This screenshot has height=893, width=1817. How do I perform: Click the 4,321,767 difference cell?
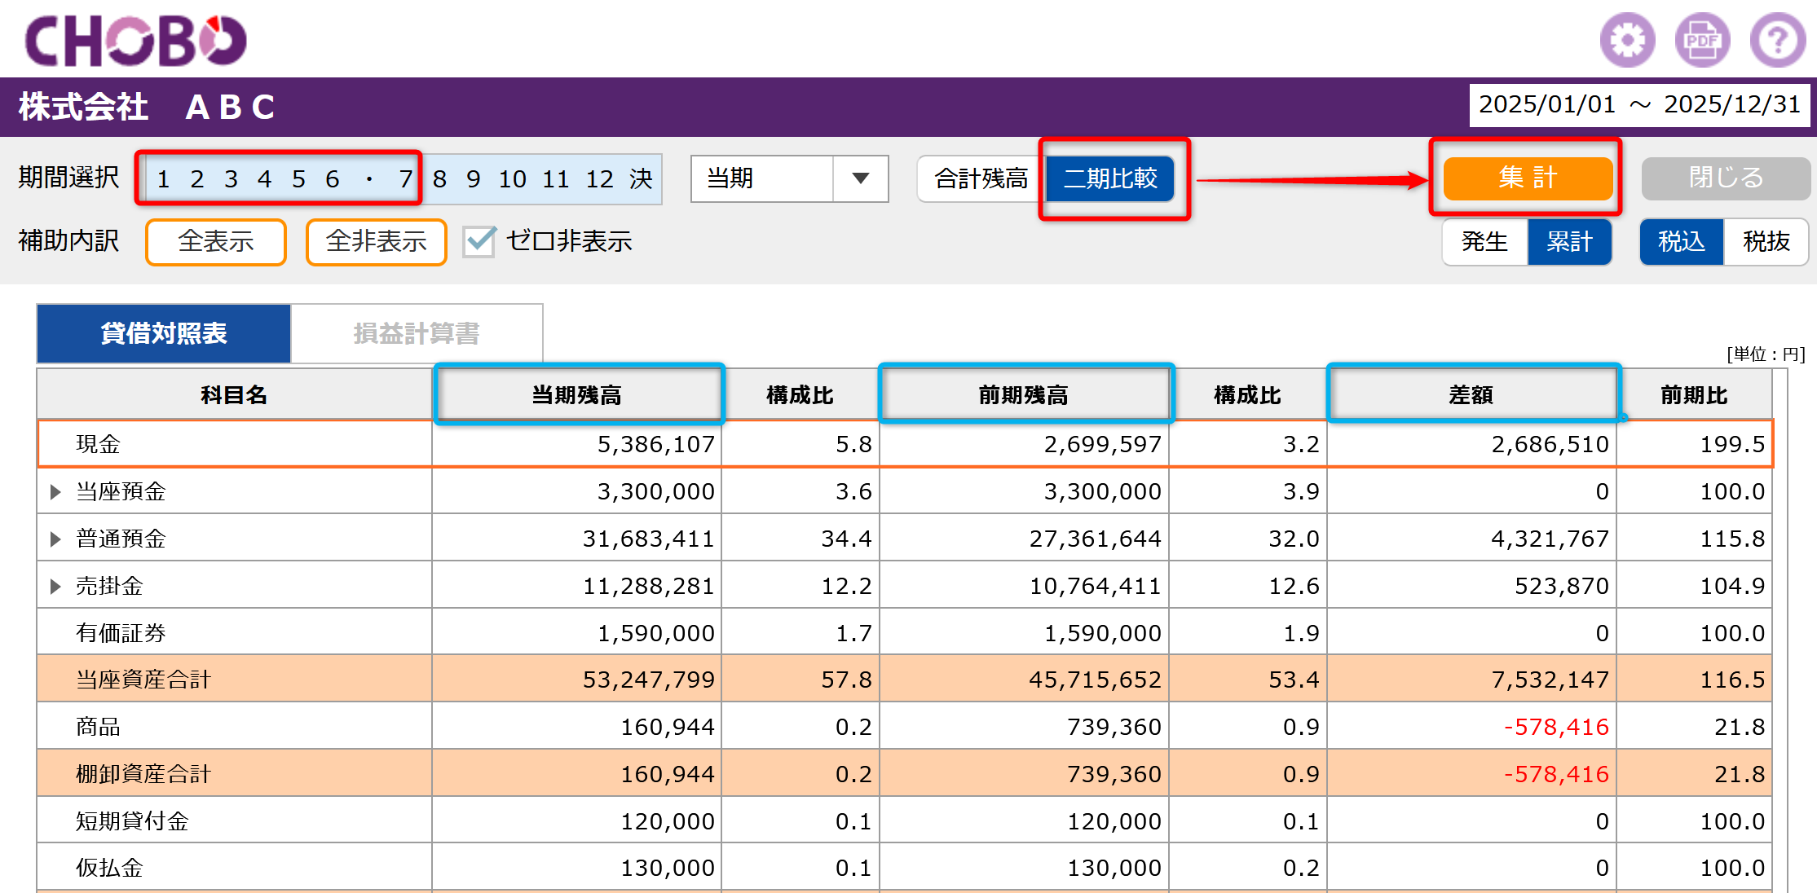1471,539
